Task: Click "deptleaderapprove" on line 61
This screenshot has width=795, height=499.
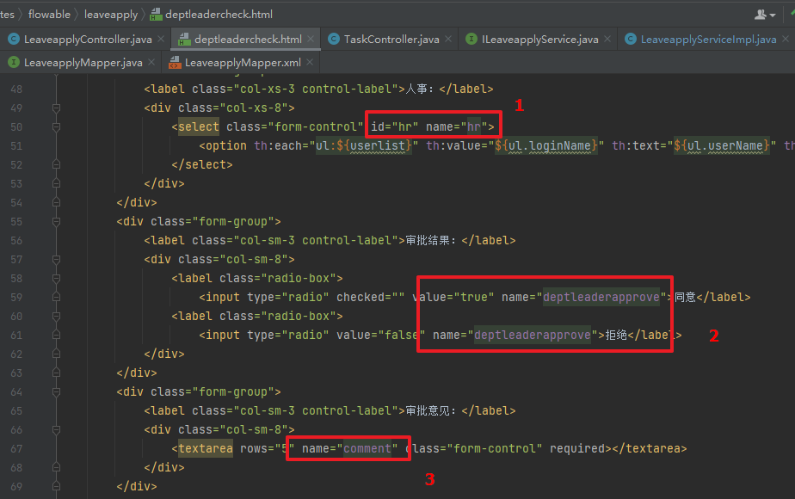Action: coord(533,336)
